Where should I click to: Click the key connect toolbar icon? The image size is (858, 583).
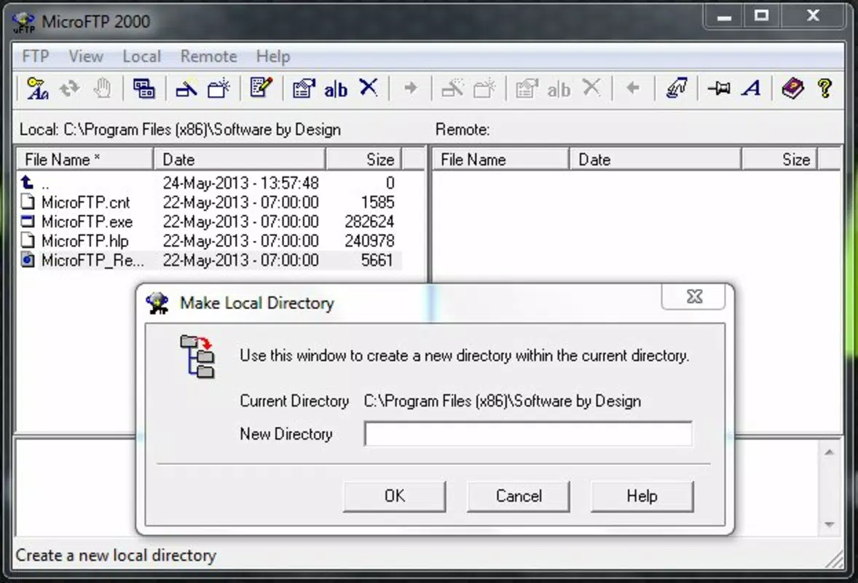coord(37,88)
